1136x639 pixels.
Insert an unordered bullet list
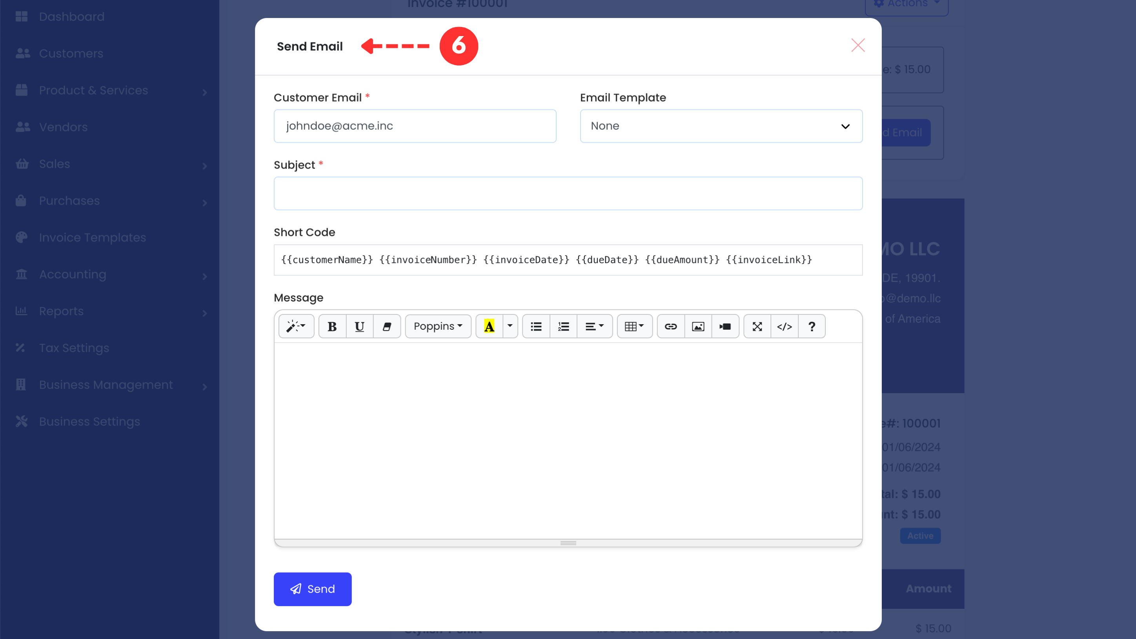pos(536,326)
